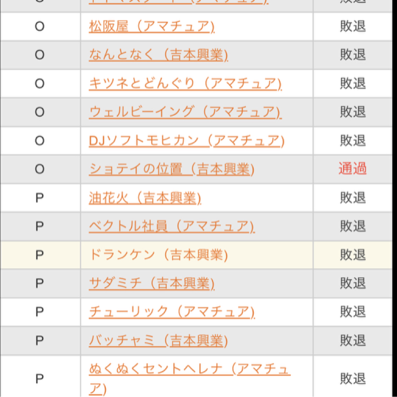Click the 敗退 status in 松阪屋 row

[353, 26]
